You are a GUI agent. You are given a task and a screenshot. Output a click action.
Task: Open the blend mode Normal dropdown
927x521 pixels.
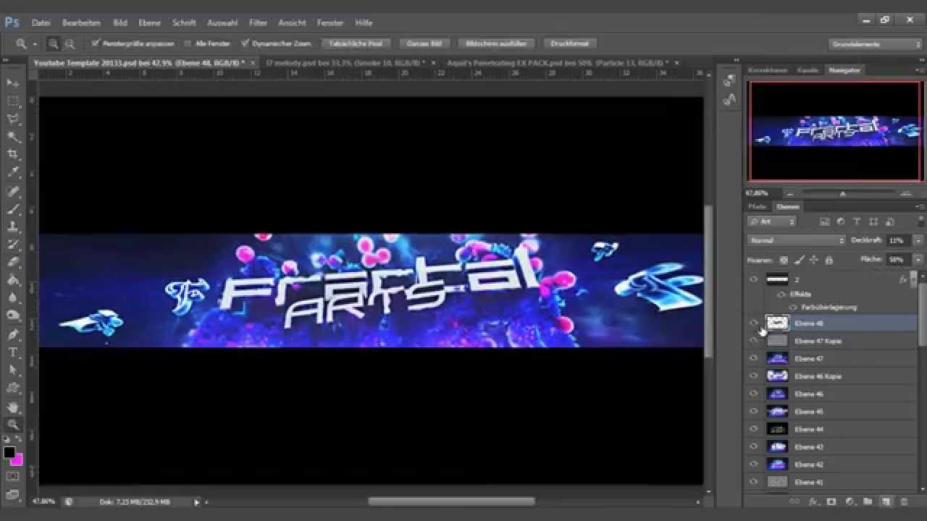point(796,240)
